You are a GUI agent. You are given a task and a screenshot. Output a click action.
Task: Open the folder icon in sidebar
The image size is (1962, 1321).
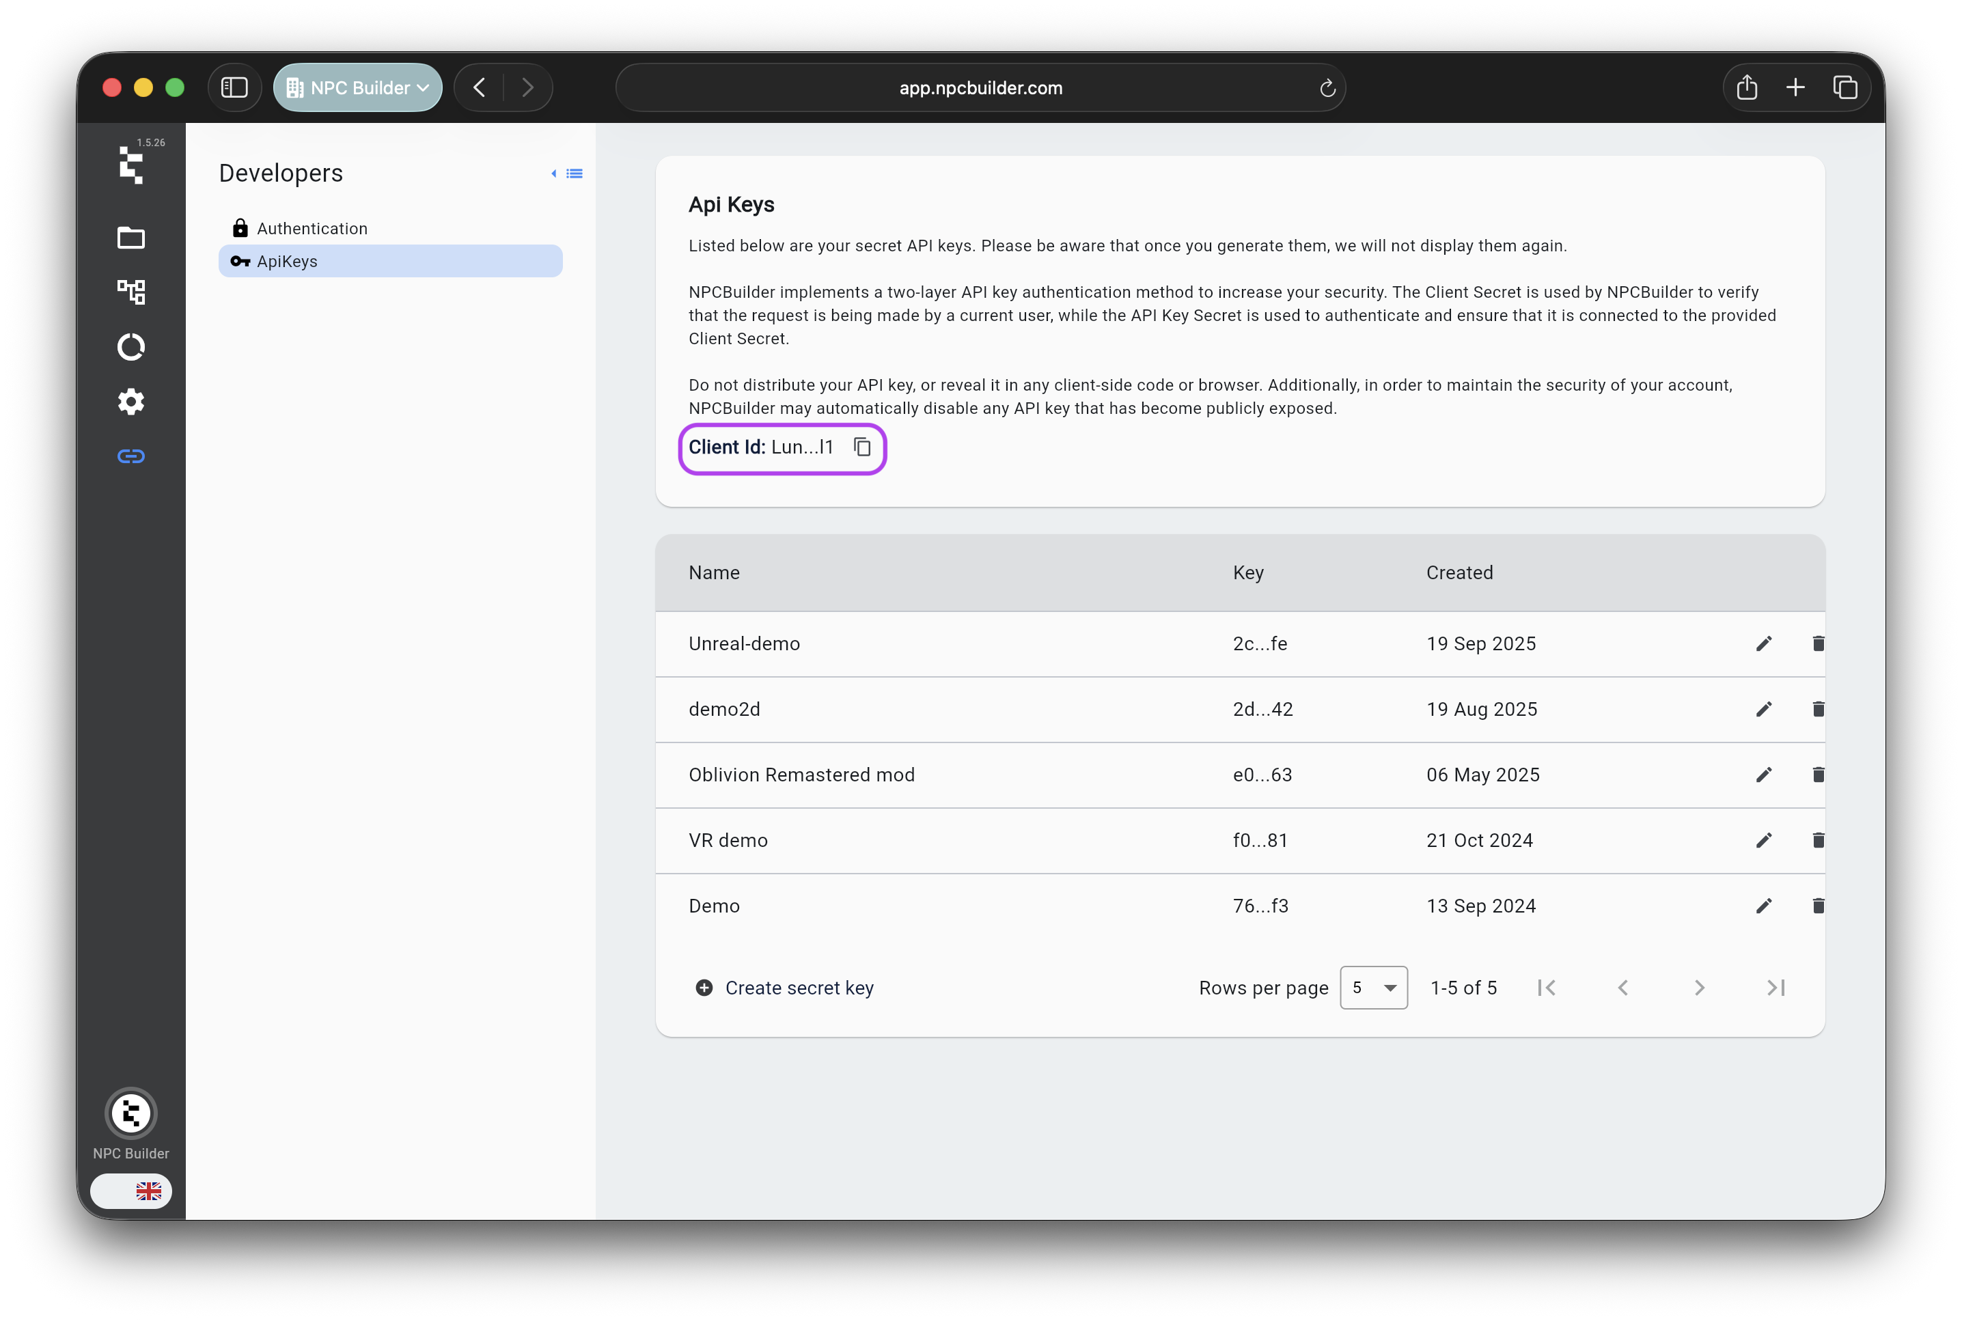[130, 238]
